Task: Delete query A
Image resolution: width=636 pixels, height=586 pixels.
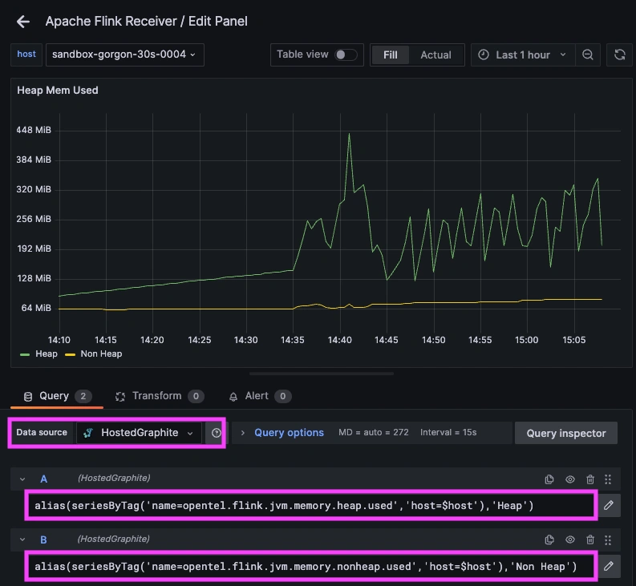Action: coord(590,479)
